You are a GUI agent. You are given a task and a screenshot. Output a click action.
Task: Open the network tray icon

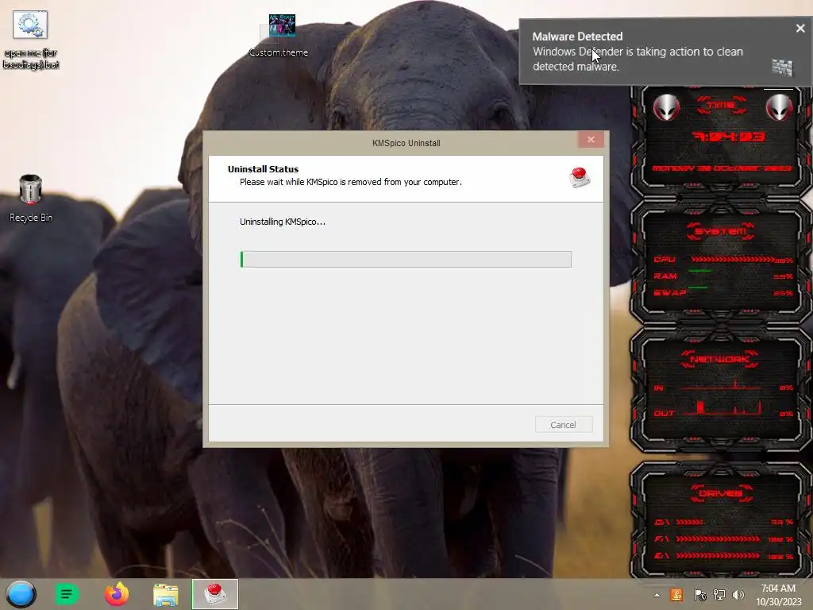[x=719, y=594]
